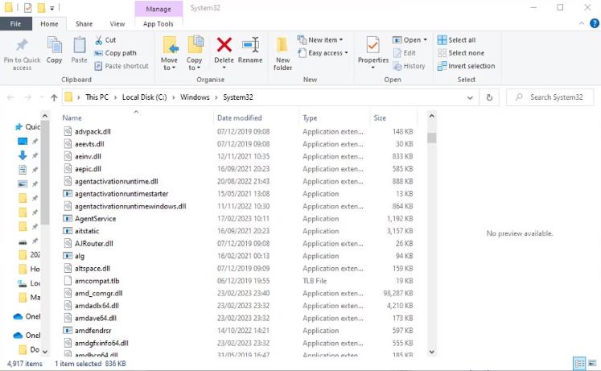Expand breadcrumb arrow after This PC

click(x=115, y=97)
